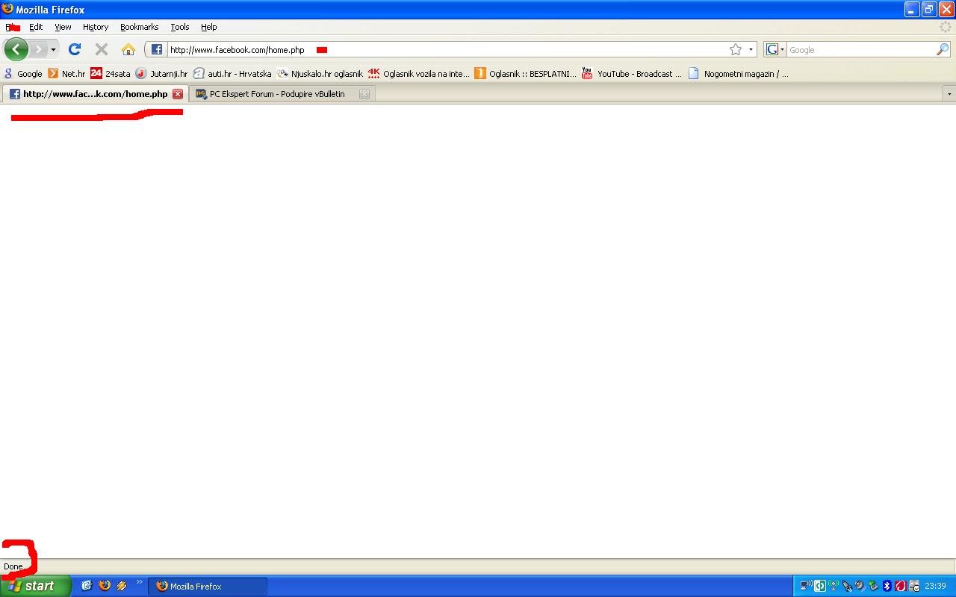Image resolution: width=956 pixels, height=597 pixels.
Task: Click the grey Forward arrow button
Action: (x=38, y=49)
